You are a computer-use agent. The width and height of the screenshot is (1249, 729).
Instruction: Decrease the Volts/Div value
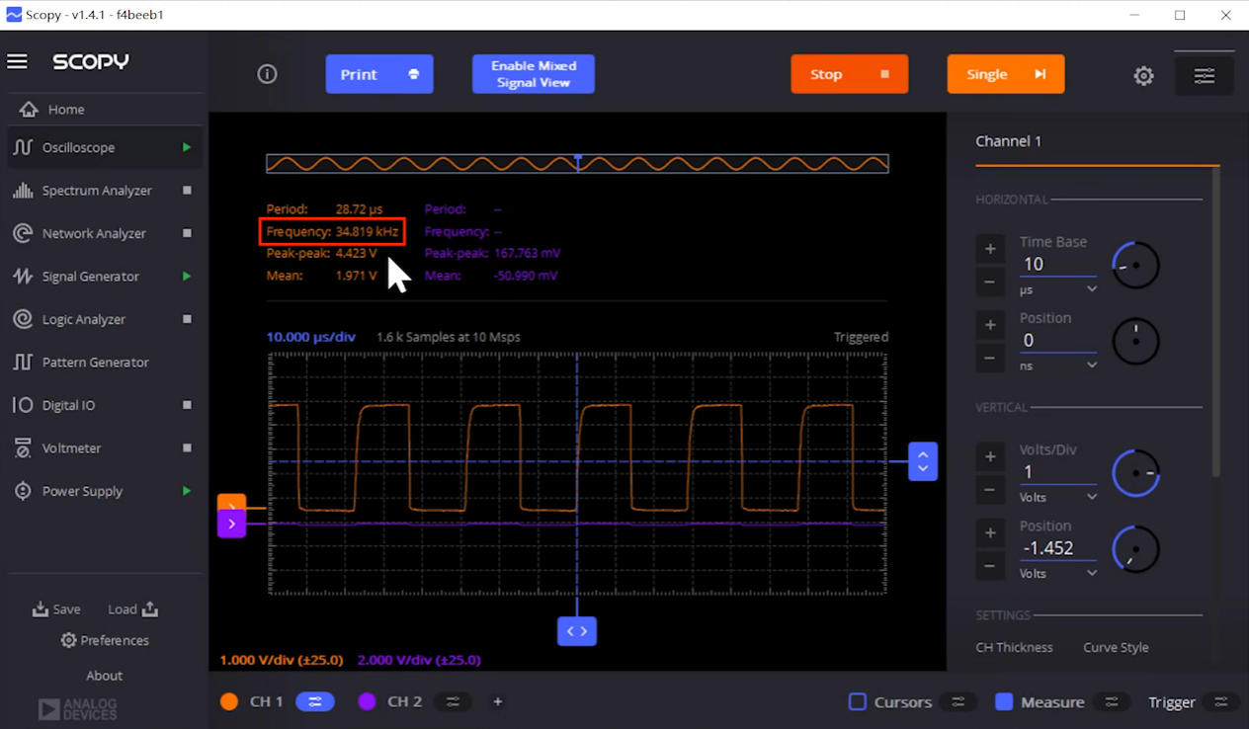(x=990, y=490)
